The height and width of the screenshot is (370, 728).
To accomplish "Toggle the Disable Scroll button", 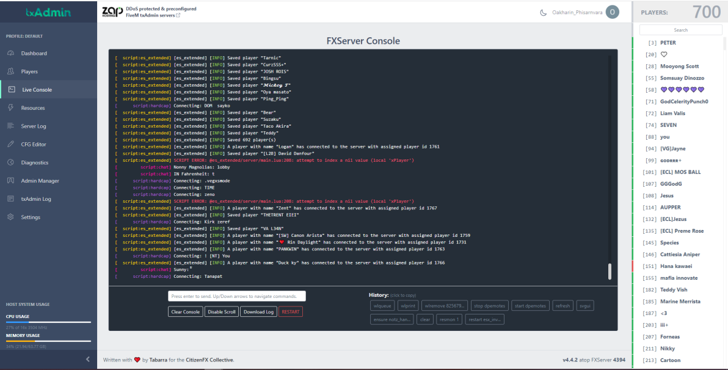I will 222,311.
